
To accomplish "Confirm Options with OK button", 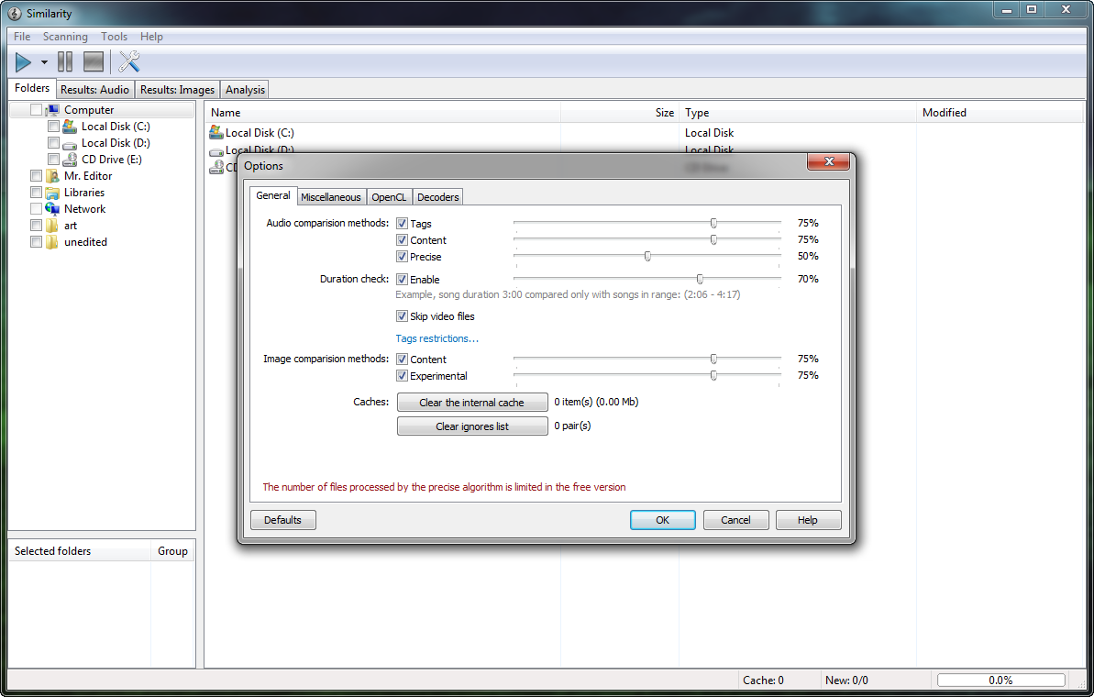I will 663,520.
